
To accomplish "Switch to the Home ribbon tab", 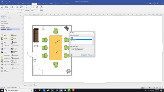I will click(8, 4).
